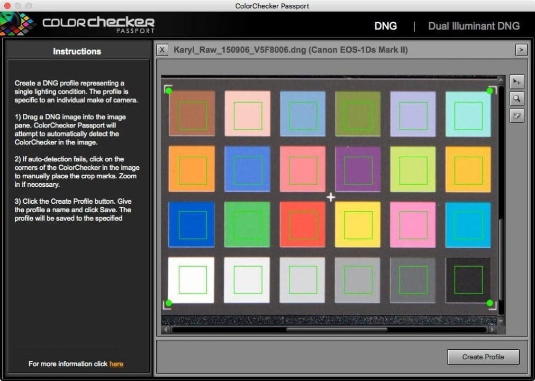Click the purplish-blue patch in second row
This screenshot has width=535, height=381.
click(x=247, y=169)
